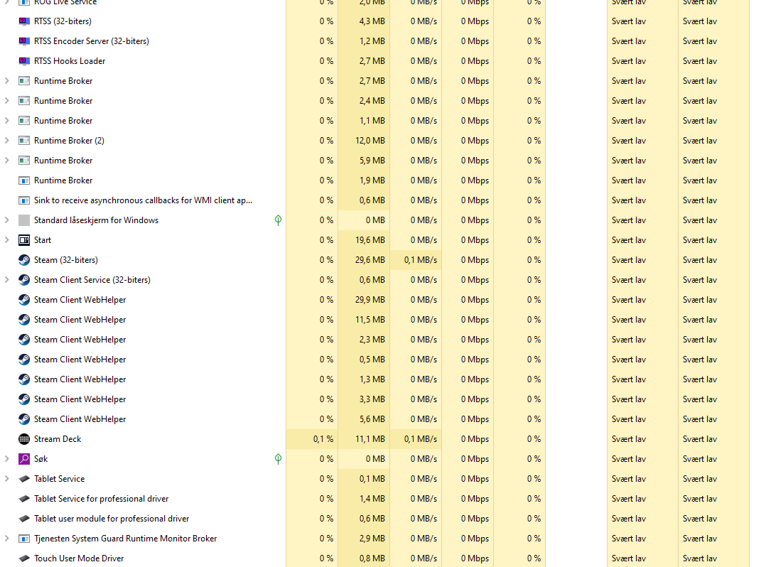761x567 pixels.
Task: Click the purple Søk magnifier icon
Action: click(23, 459)
